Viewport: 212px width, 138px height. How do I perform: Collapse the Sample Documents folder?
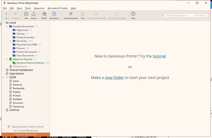pos(7,26)
